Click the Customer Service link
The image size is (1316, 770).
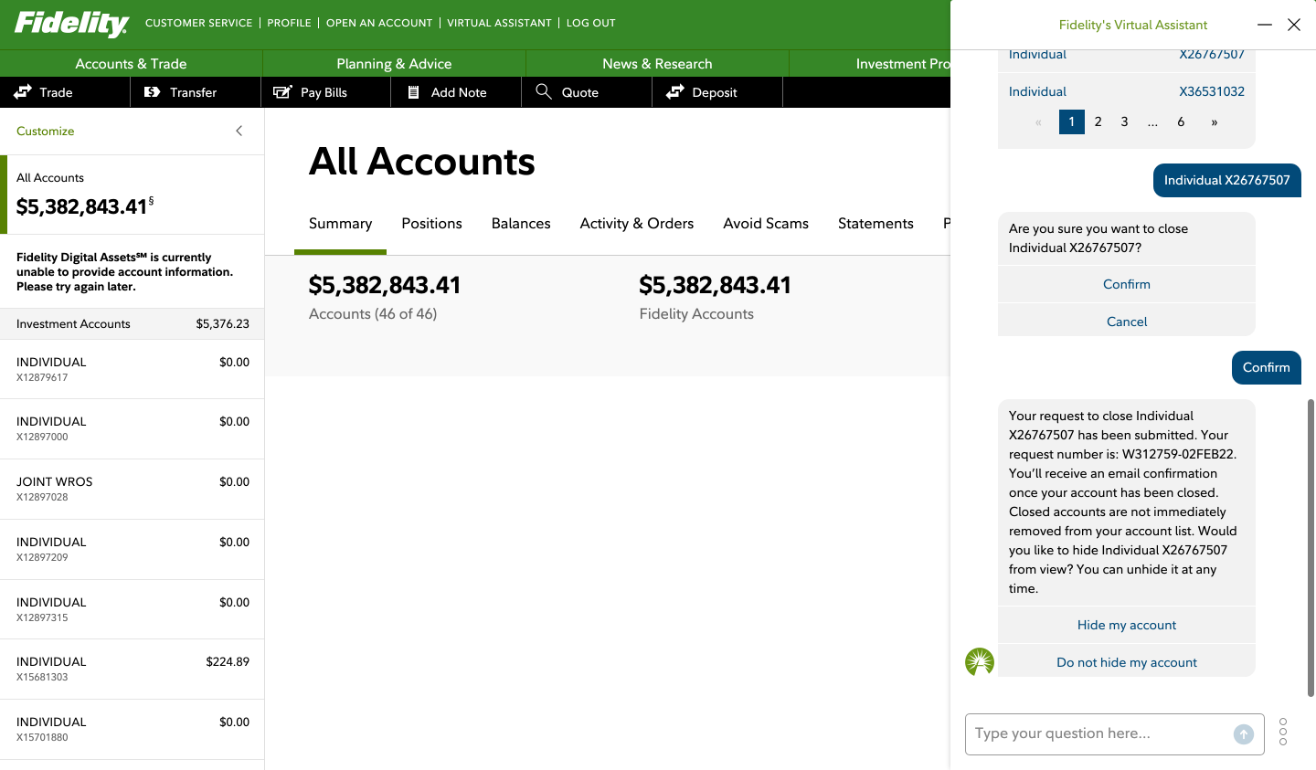pyautogui.click(x=198, y=23)
